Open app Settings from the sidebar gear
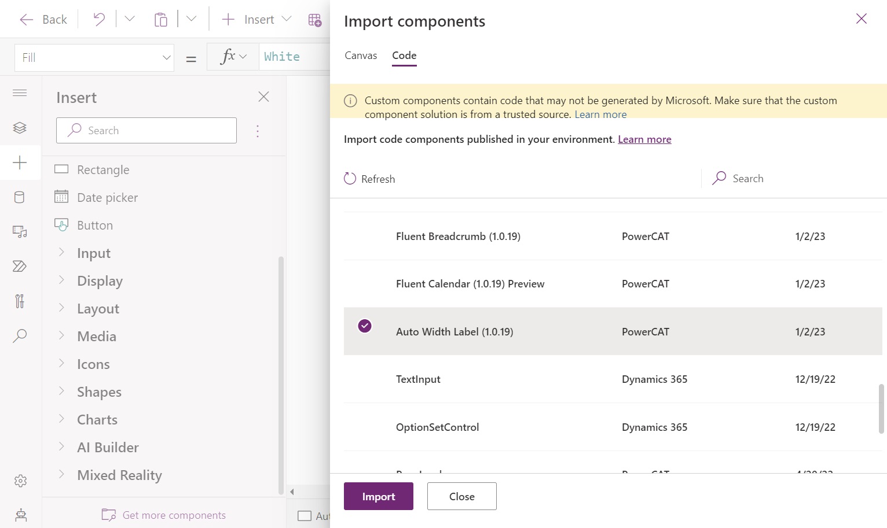The width and height of the screenshot is (887, 528). pyautogui.click(x=20, y=481)
